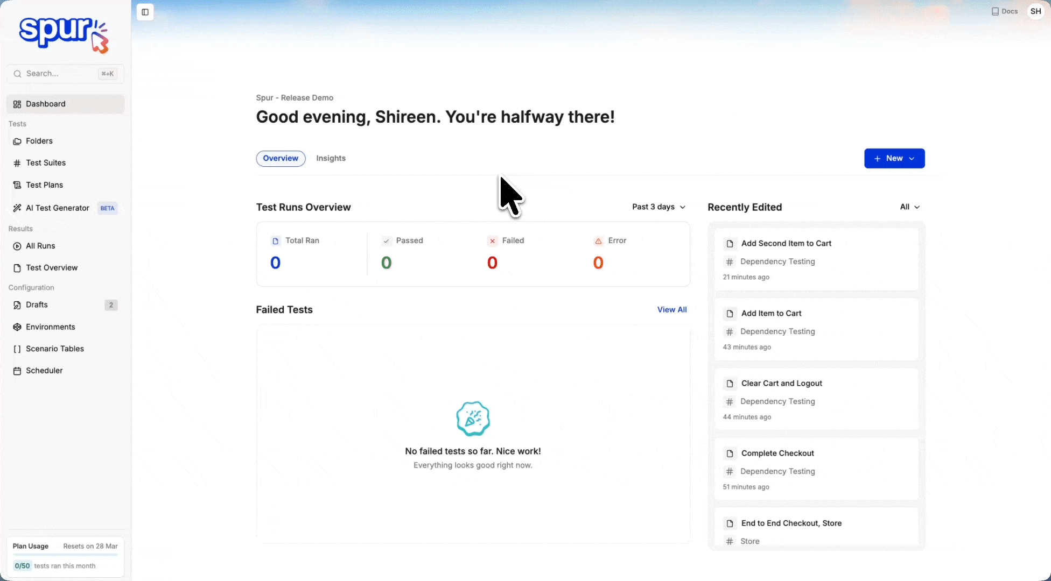Screen dimensions: 1051x581
Task: Click the Dashboard grid icon
Action: click(17, 104)
